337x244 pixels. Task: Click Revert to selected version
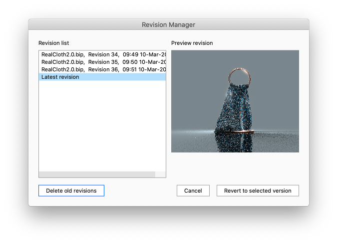(258, 191)
